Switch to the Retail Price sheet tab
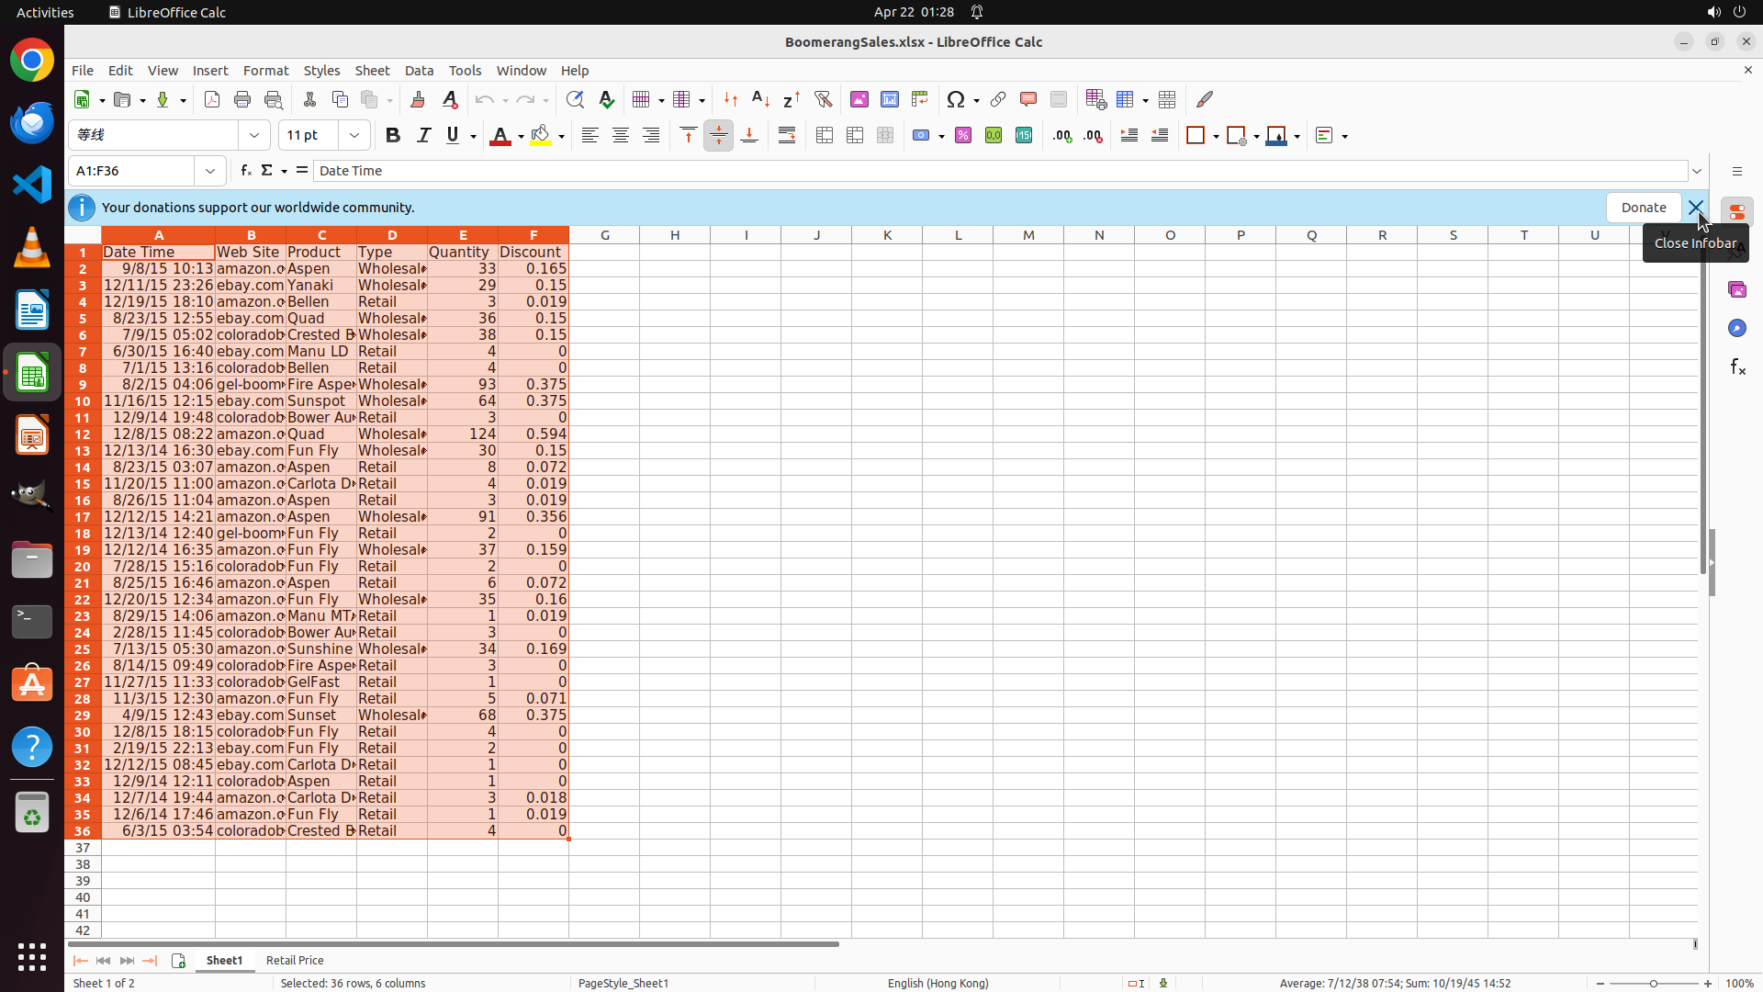1763x992 pixels. (x=295, y=960)
